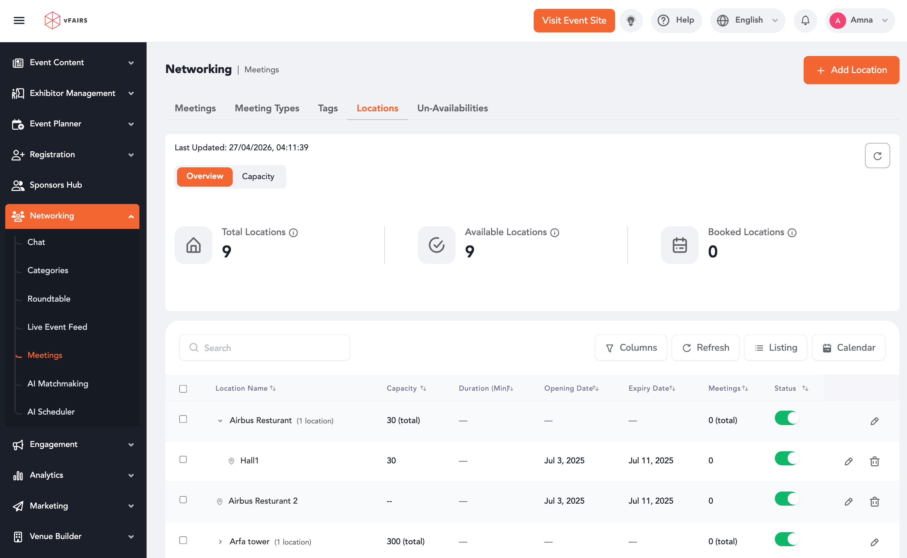The image size is (907, 558).
Task: Click the edit pencil for Arfa tower
Action: pyautogui.click(x=874, y=542)
